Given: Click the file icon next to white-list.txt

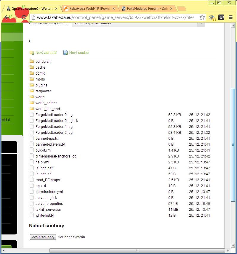Looking at the screenshot, I should (32, 215).
